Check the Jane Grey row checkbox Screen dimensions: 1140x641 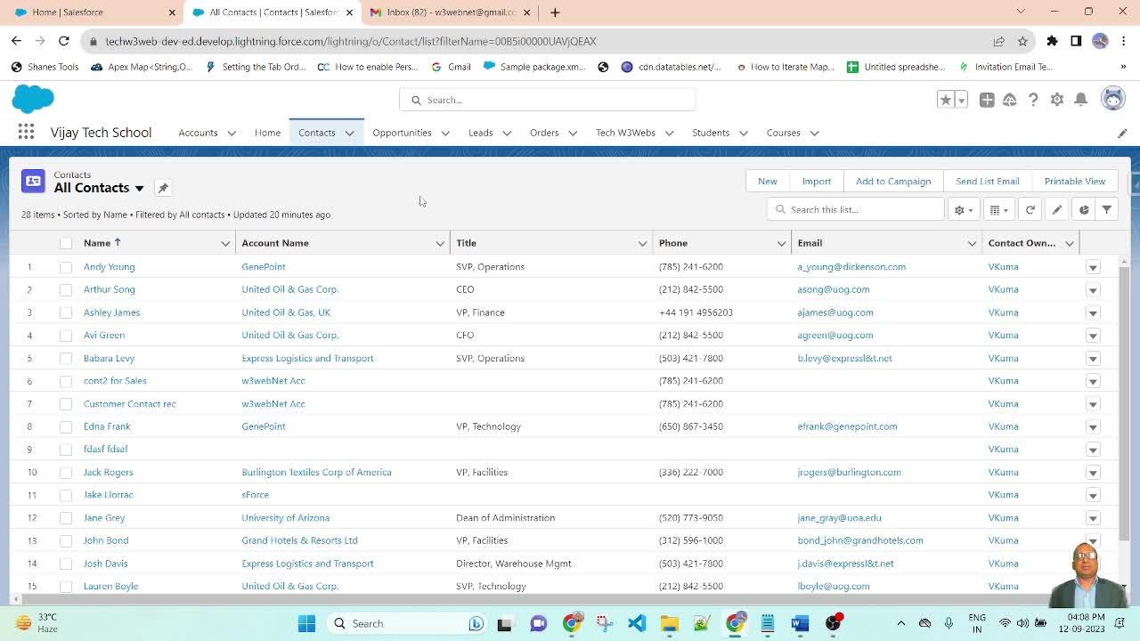pyautogui.click(x=66, y=517)
